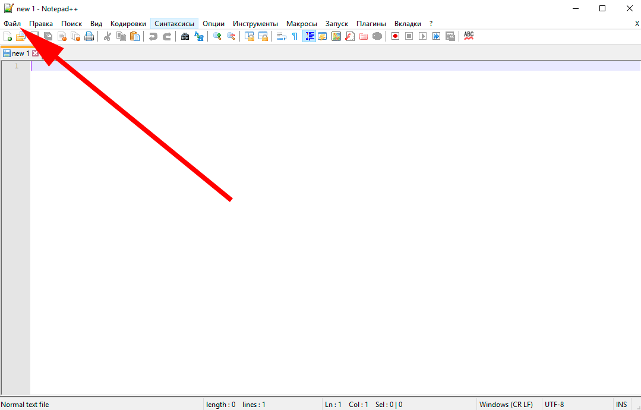The image size is (641, 410).
Task: Click the Close All documents icon
Action: (75, 36)
